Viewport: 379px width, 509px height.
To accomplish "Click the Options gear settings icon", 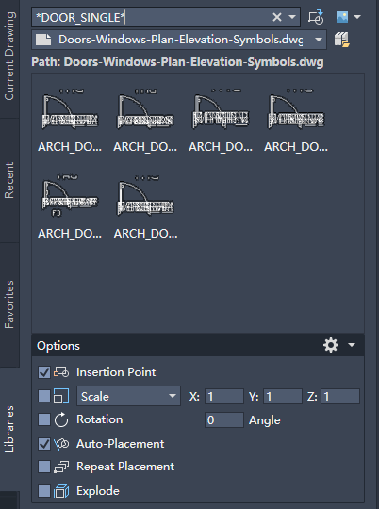I will (331, 345).
